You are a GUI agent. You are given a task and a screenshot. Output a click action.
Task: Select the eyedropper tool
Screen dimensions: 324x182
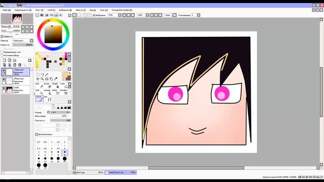coord(55,79)
